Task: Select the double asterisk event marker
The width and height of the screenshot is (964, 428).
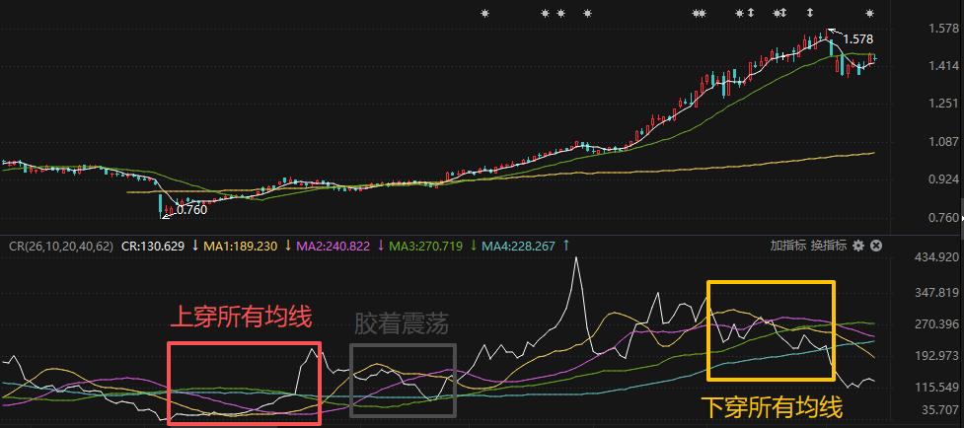Action: [x=700, y=14]
